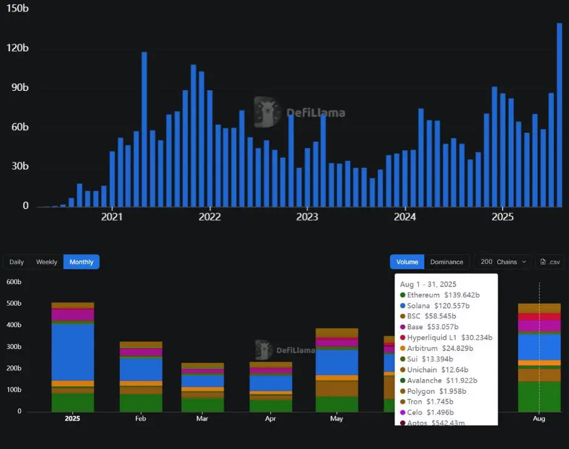Click the August 2025 stacked bar
The image size is (569, 449).
coord(539,358)
